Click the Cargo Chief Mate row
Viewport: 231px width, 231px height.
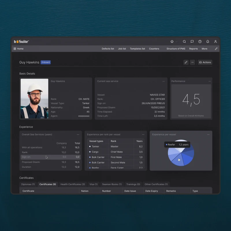pos(116,152)
